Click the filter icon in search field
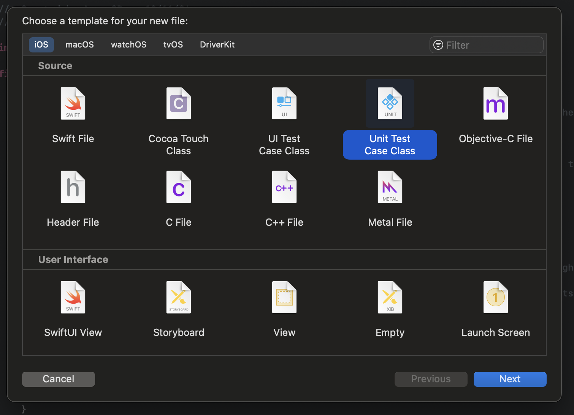The width and height of the screenshot is (574, 415). coord(438,45)
